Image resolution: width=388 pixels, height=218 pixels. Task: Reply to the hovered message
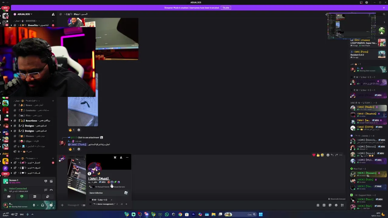tap(332, 155)
